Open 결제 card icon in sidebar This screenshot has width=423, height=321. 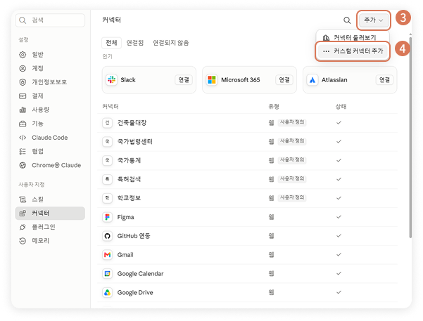(23, 96)
